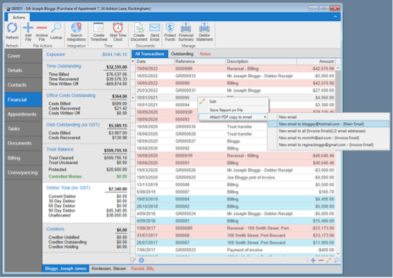This screenshot has height=278, width=393.
Task: Open the Notes tab
Action: pyautogui.click(x=205, y=54)
